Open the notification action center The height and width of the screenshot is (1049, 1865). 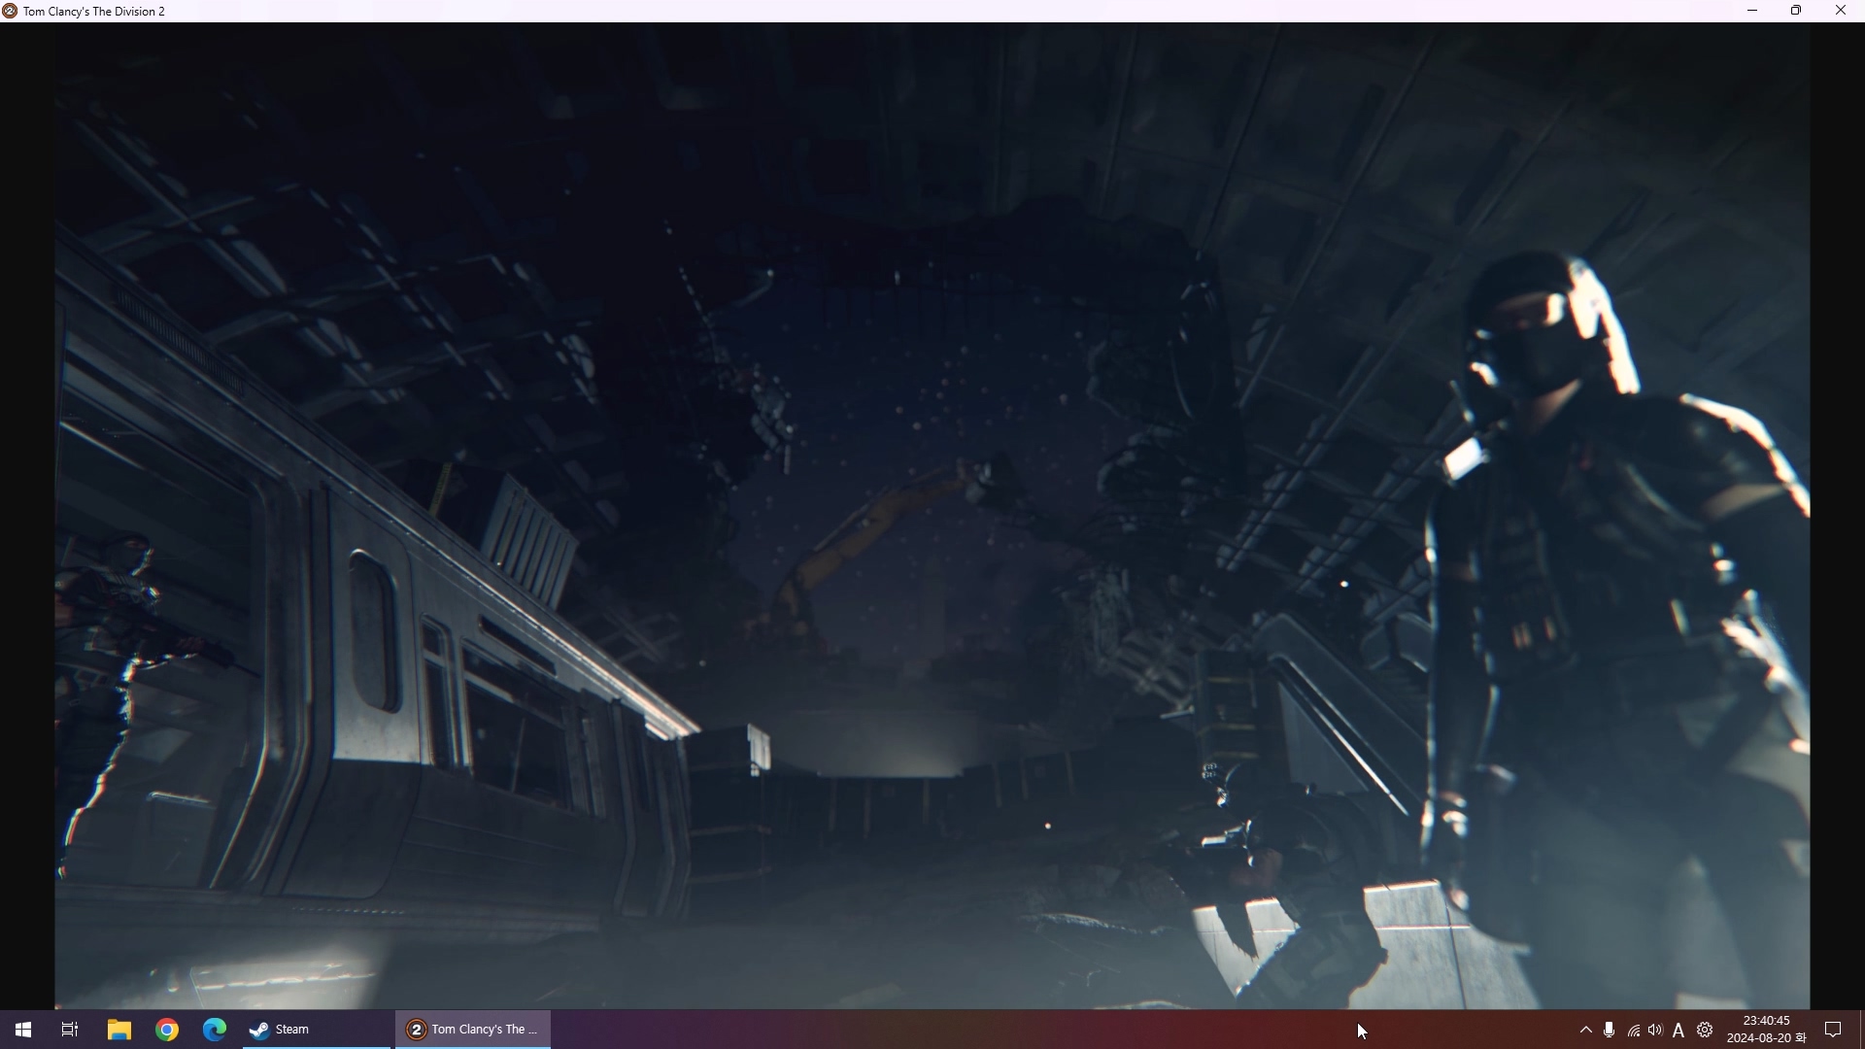pos(1833,1030)
